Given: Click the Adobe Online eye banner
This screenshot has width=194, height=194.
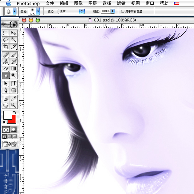Looking at the screenshot, I should pyautogui.click(x=10, y=24).
